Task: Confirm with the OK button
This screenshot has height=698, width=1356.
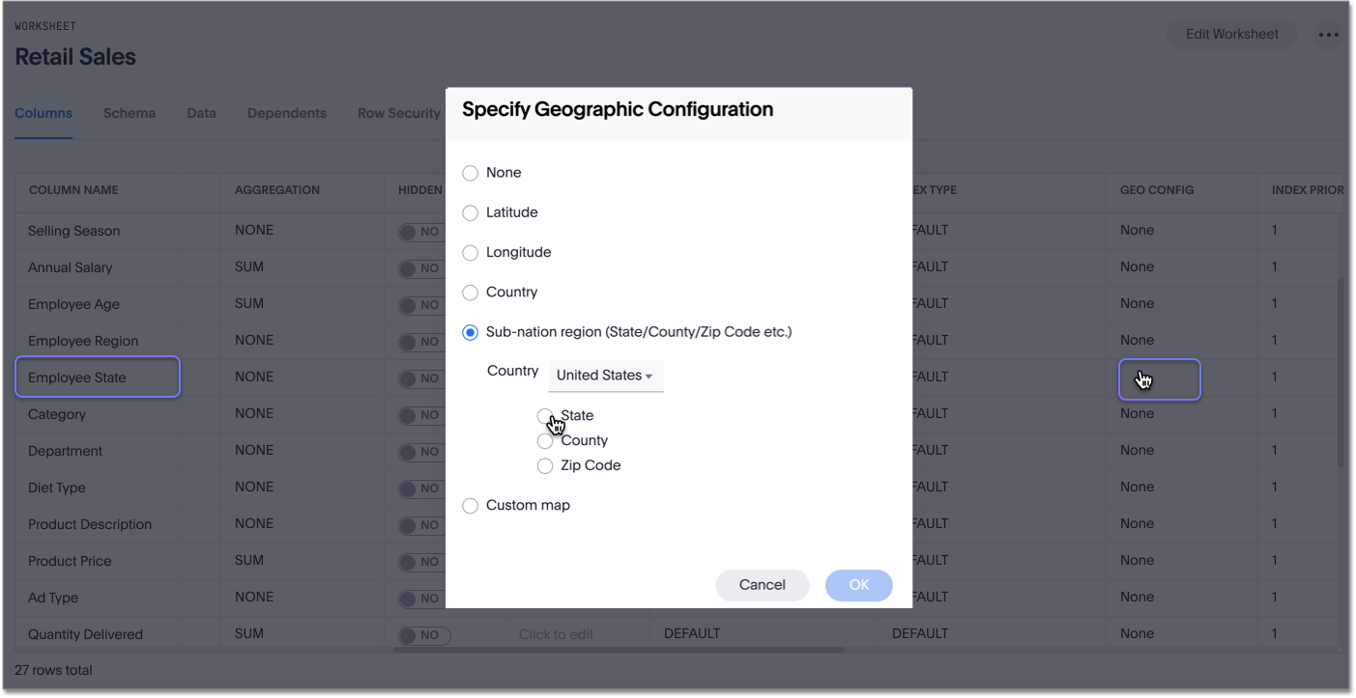Action: point(858,584)
